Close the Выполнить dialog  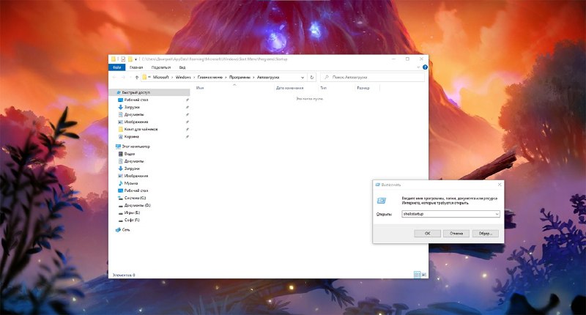tap(500, 185)
